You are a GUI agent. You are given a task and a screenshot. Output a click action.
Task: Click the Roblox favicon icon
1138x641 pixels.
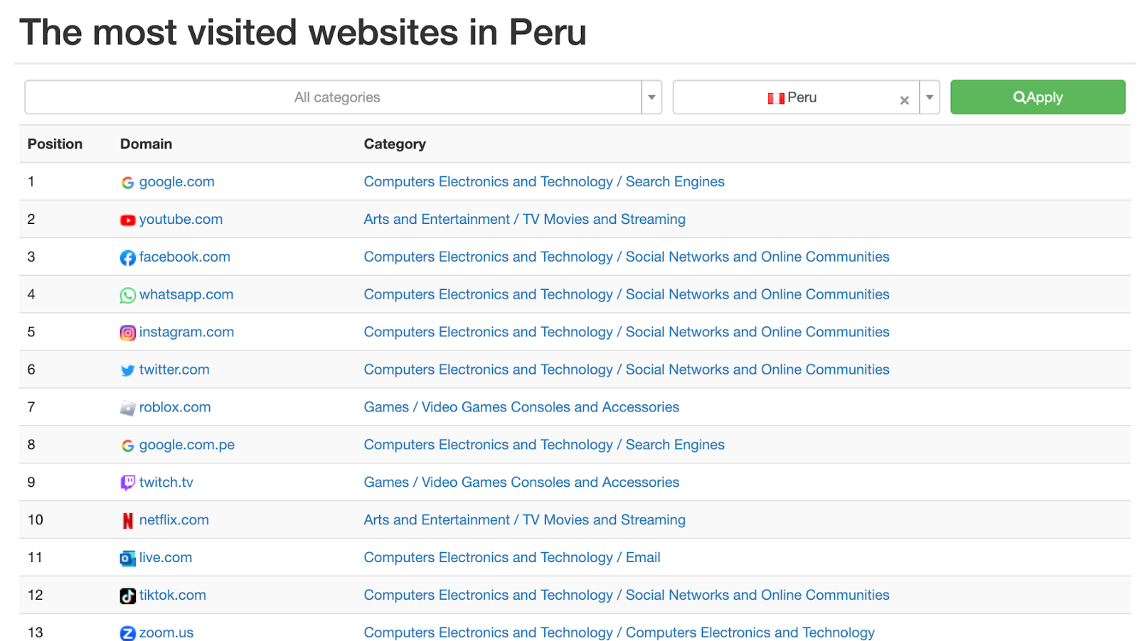(x=127, y=408)
